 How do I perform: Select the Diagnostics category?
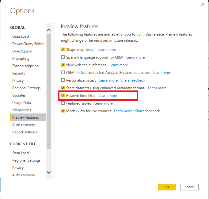click(x=21, y=110)
